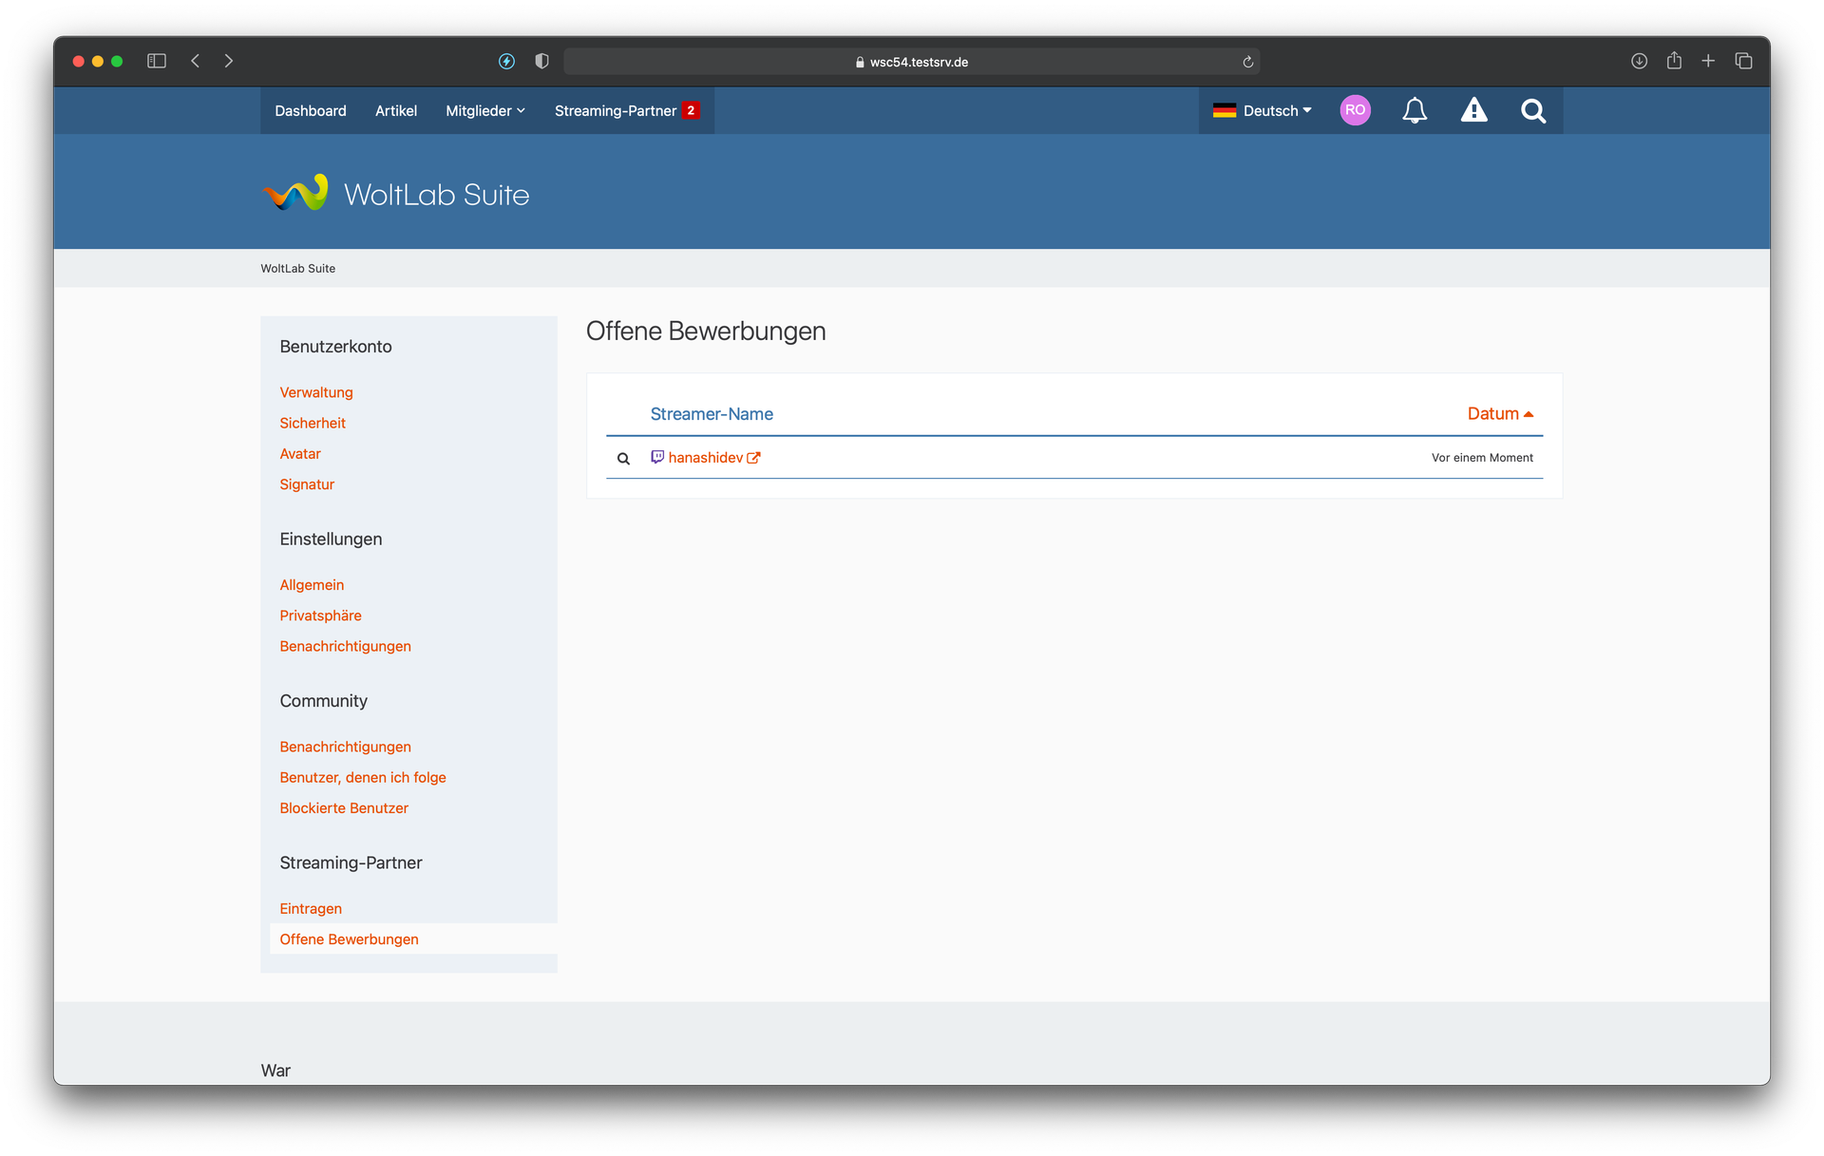Sort by Streamer-Name column
This screenshot has width=1824, height=1156.
click(x=712, y=414)
